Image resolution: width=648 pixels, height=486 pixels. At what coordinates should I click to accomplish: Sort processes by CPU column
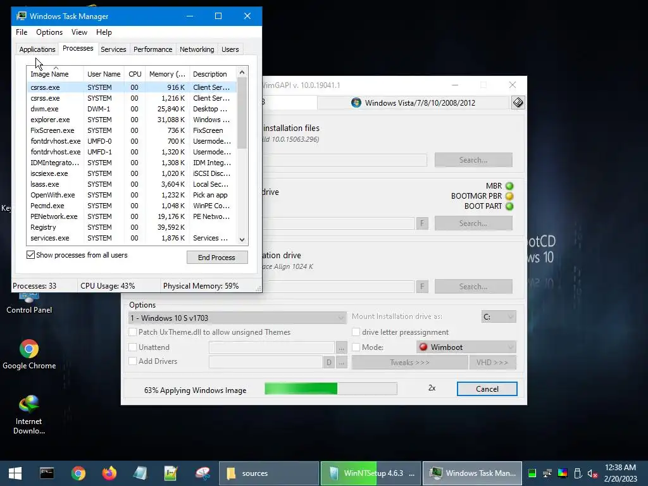click(x=135, y=74)
